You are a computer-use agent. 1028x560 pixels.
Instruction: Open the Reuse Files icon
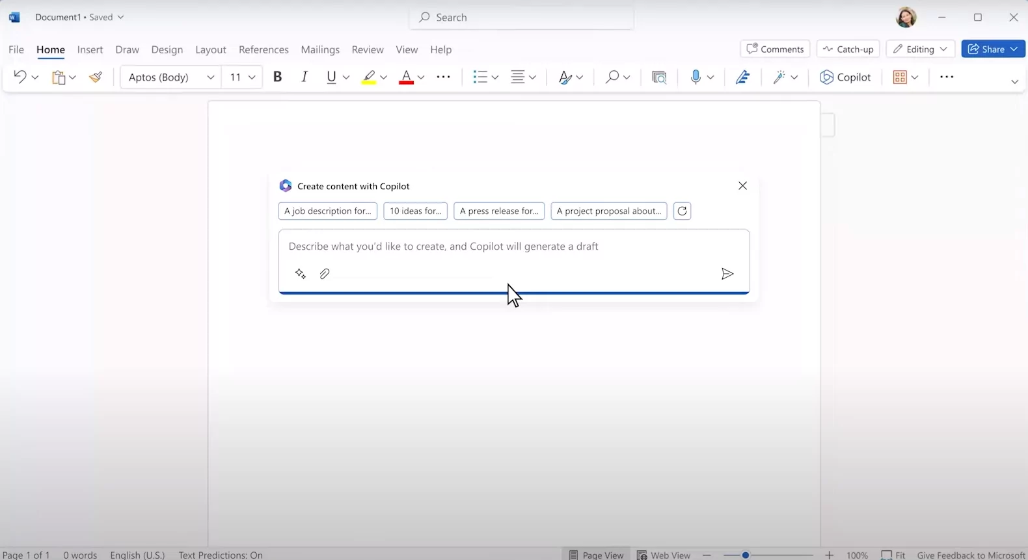click(x=659, y=77)
